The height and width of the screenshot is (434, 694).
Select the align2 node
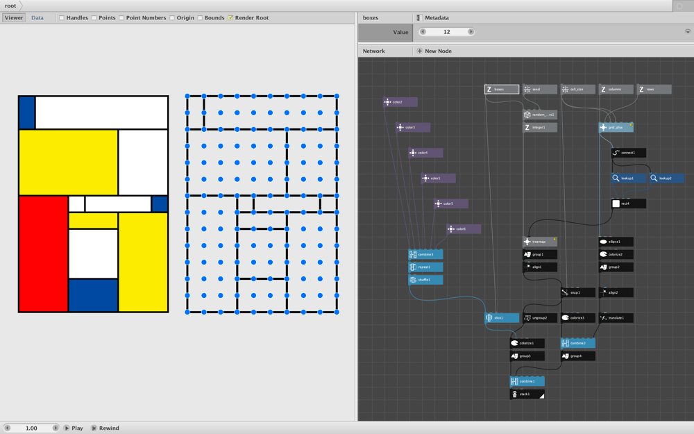tap(616, 293)
